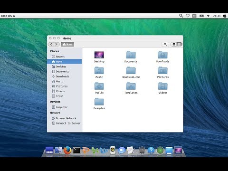The height and width of the screenshot is (171, 228).
Task: Minimize the Home window
Action: click(x=55, y=38)
